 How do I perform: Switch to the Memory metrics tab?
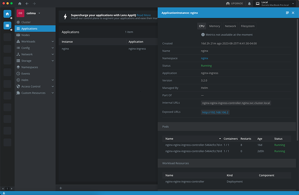tap(214, 26)
